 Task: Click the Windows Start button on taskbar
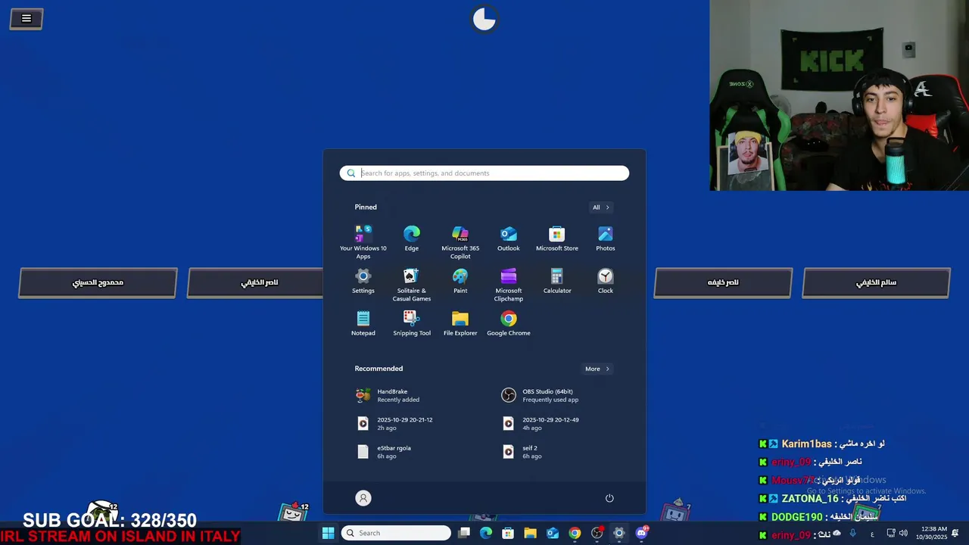tap(328, 533)
